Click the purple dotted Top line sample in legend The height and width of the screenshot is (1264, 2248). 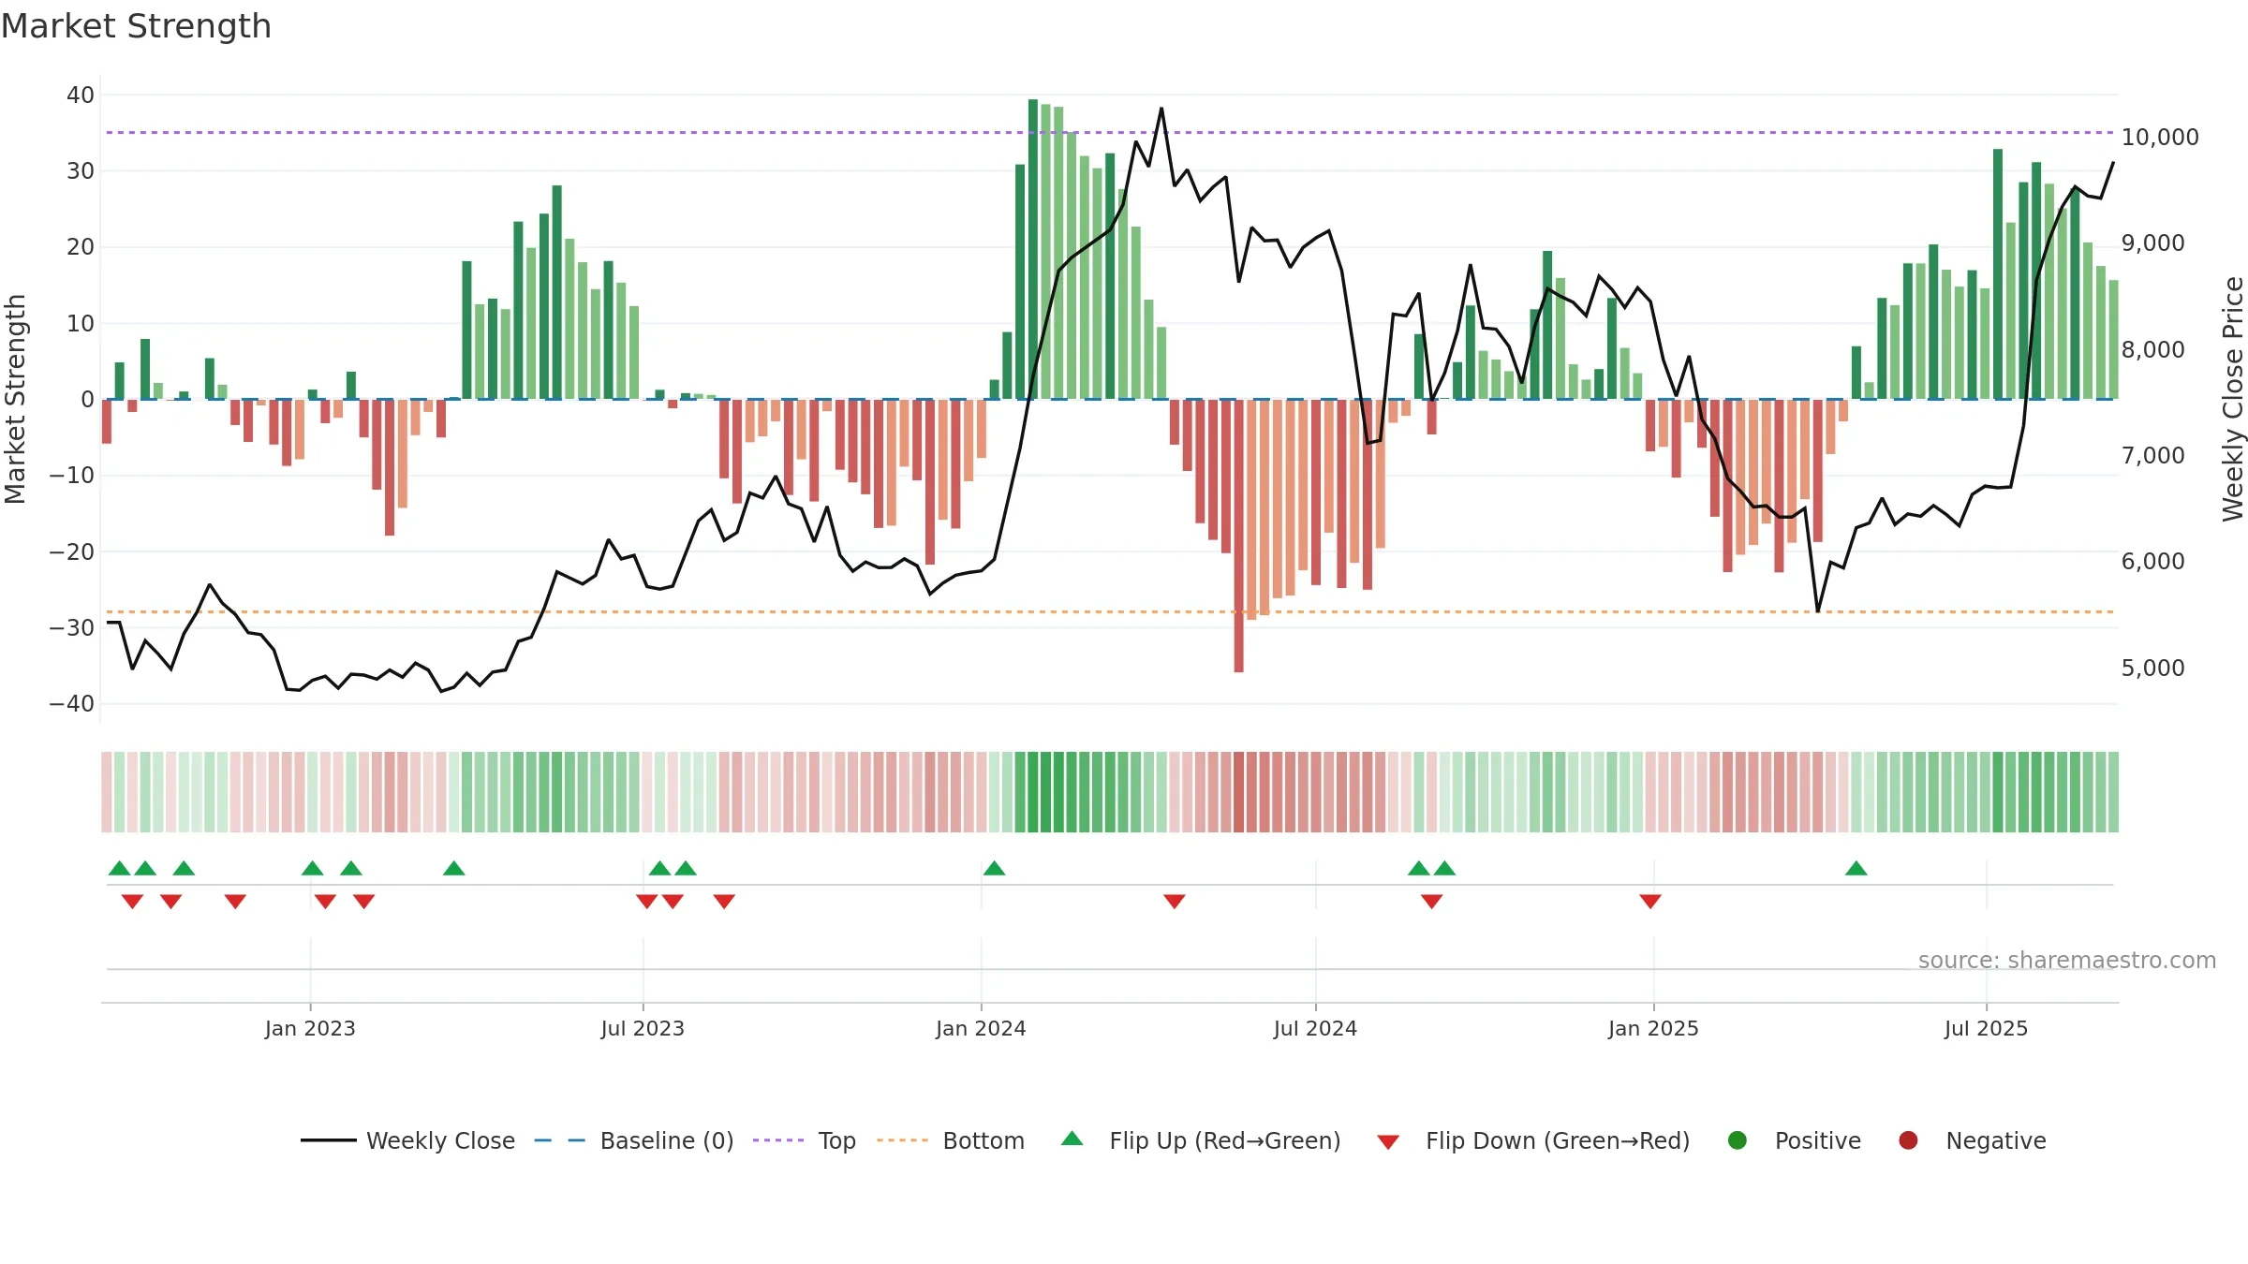click(778, 1140)
